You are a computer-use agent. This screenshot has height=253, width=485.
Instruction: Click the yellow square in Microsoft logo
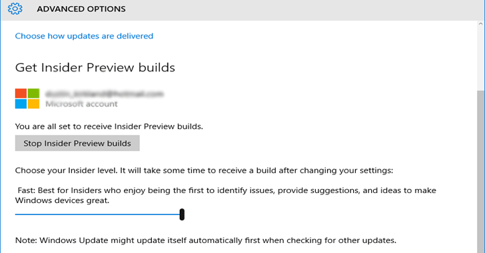point(34,104)
